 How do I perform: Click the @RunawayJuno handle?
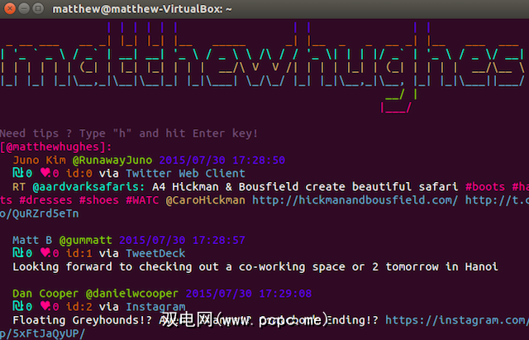tap(112, 160)
